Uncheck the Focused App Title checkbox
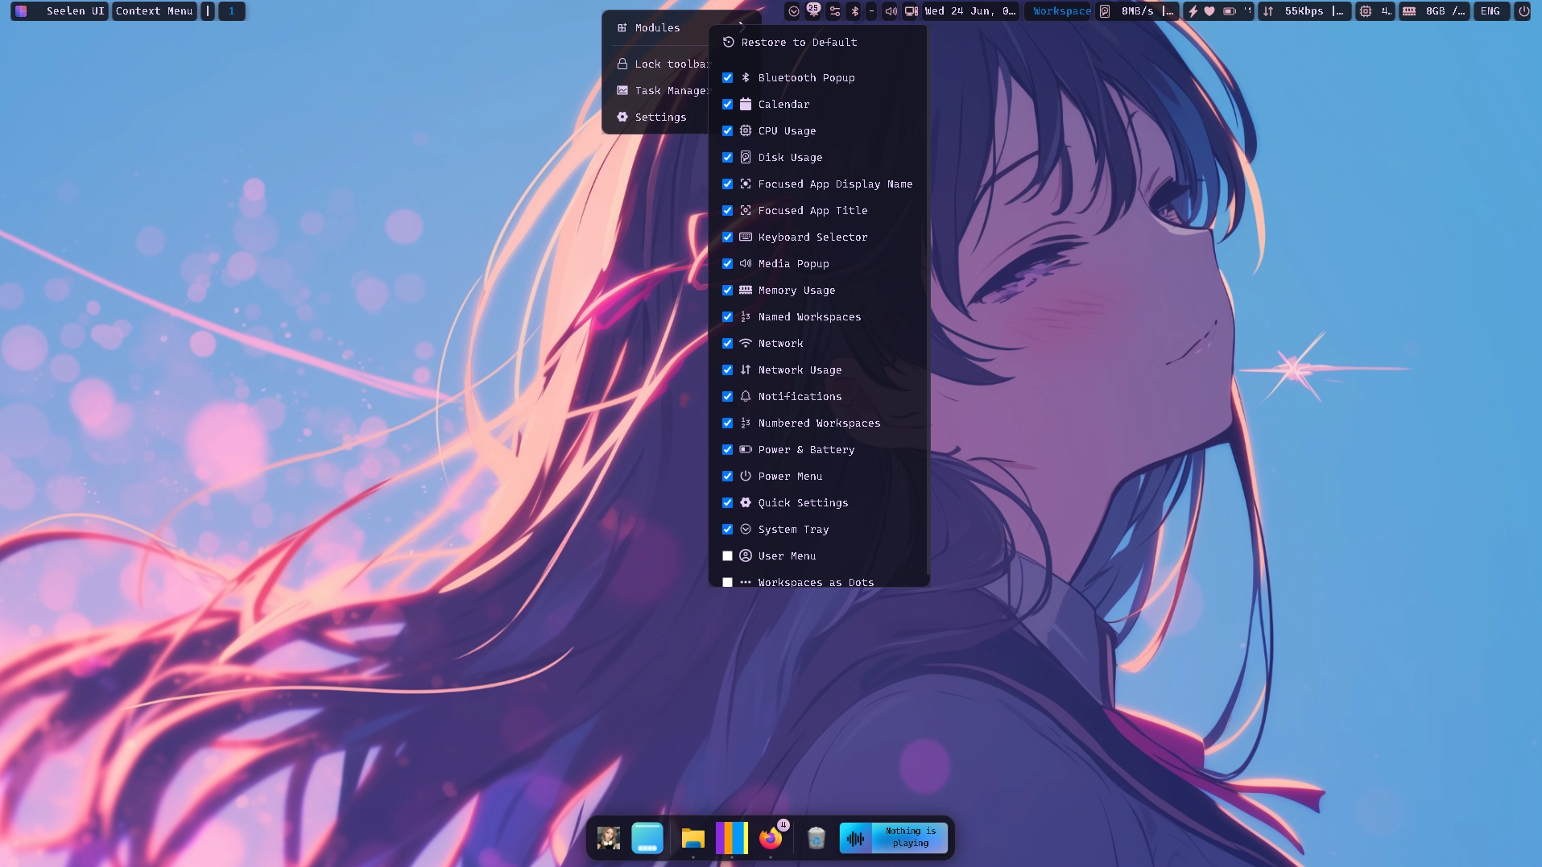Screen dimensions: 1542x867 coord(727,210)
